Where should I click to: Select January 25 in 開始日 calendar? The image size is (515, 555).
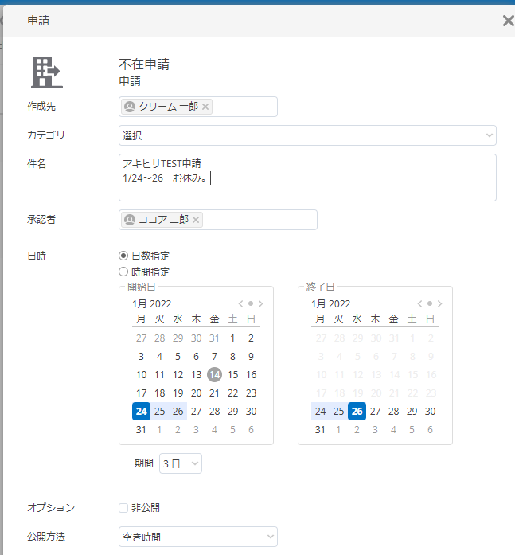click(x=159, y=412)
